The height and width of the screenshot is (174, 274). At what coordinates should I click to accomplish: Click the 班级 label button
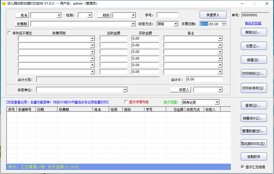pos(104,15)
